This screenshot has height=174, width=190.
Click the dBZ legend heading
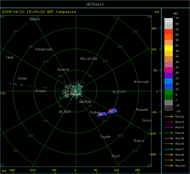pyautogui.click(x=175, y=14)
